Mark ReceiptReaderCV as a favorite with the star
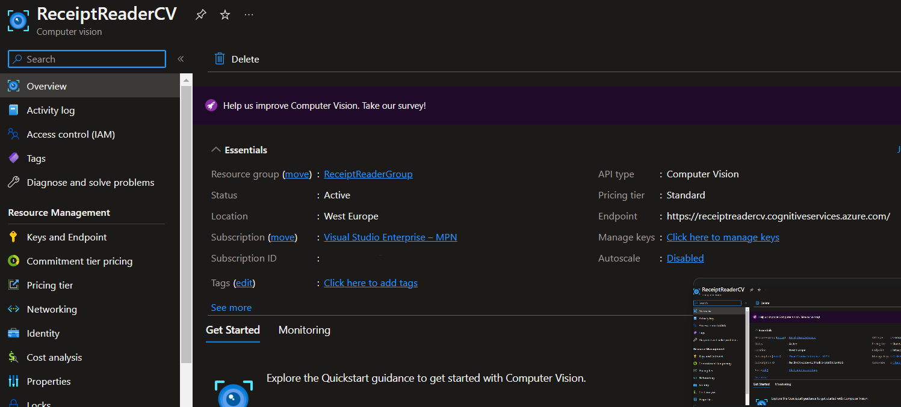901x407 pixels. click(225, 15)
